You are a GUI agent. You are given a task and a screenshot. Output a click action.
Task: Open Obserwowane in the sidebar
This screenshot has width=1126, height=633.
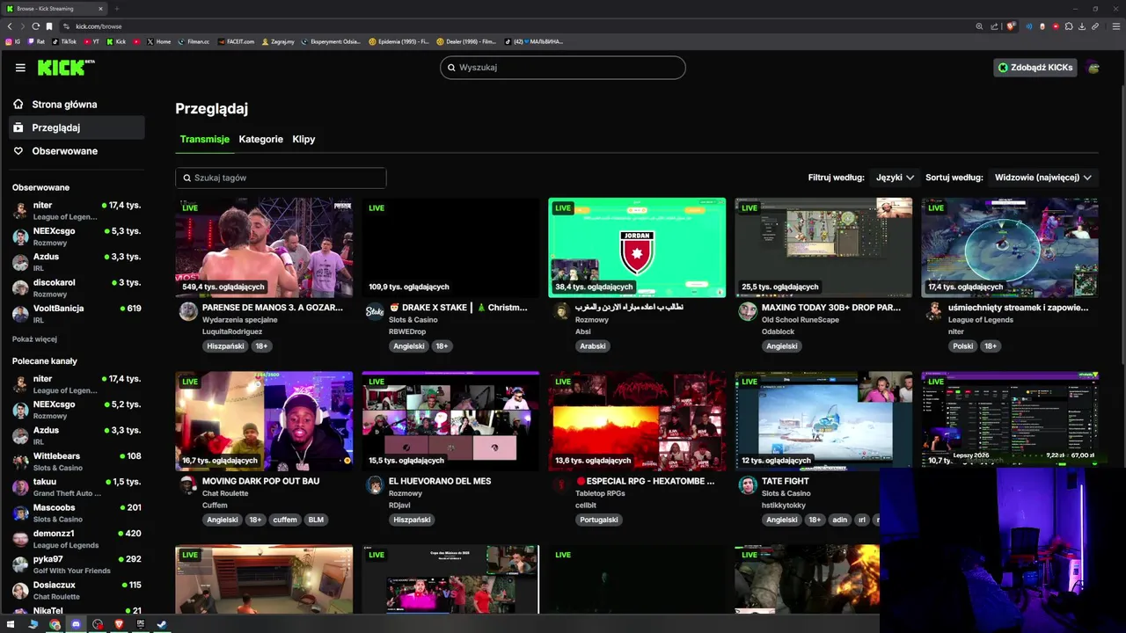coord(77,151)
